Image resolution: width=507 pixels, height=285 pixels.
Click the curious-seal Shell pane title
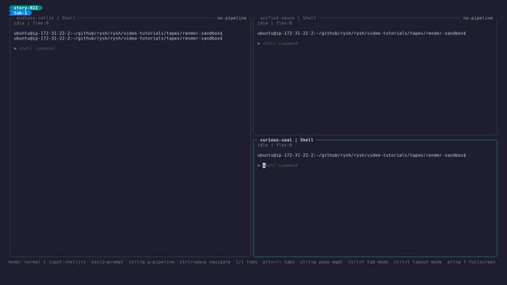coord(287,140)
